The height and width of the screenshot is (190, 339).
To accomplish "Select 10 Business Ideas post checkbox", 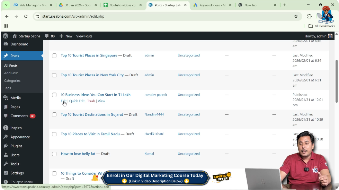I will click(x=54, y=95).
